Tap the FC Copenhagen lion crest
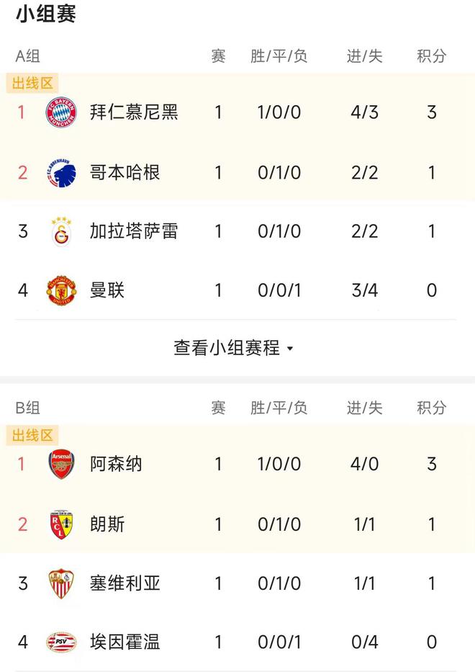This screenshot has width=475, height=672. (61, 173)
